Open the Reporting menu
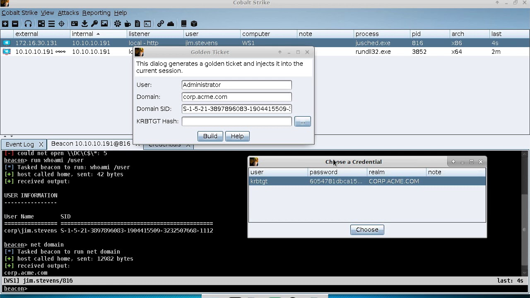The image size is (530, 298). pyautogui.click(x=96, y=13)
